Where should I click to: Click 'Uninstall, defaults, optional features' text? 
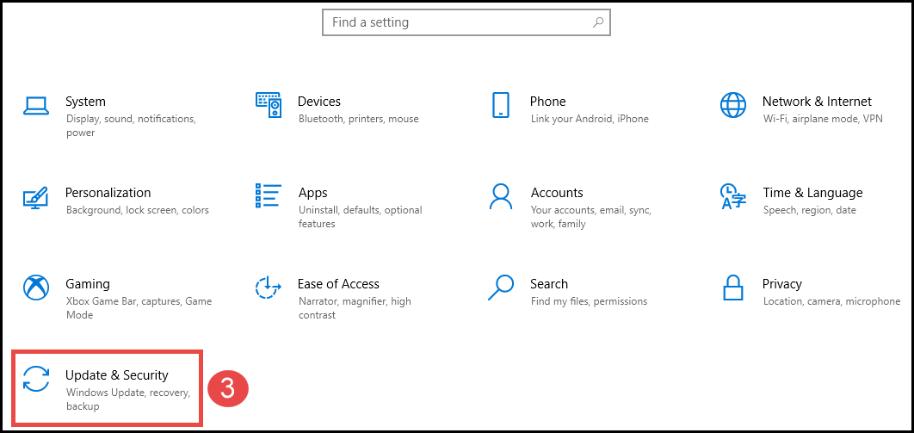(x=361, y=217)
